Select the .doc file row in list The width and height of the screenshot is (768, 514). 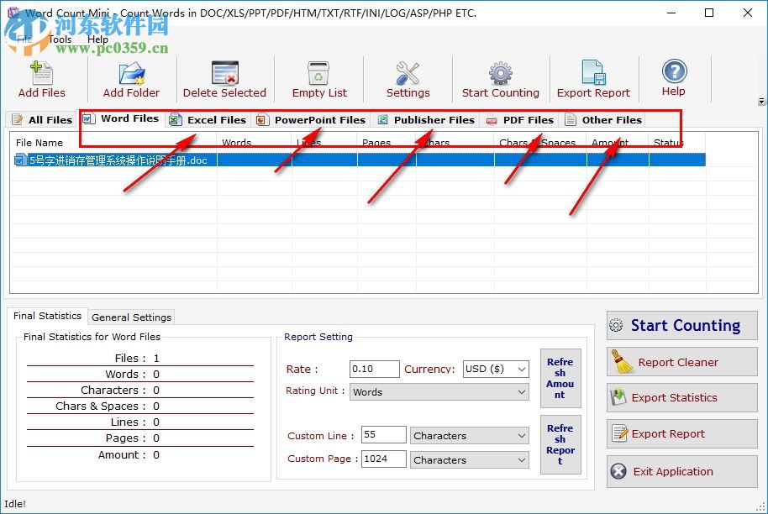click(x=360, y=160)
